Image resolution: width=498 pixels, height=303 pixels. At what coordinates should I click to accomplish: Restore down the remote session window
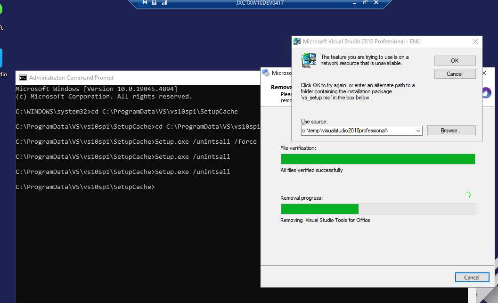tap(365, 2)
